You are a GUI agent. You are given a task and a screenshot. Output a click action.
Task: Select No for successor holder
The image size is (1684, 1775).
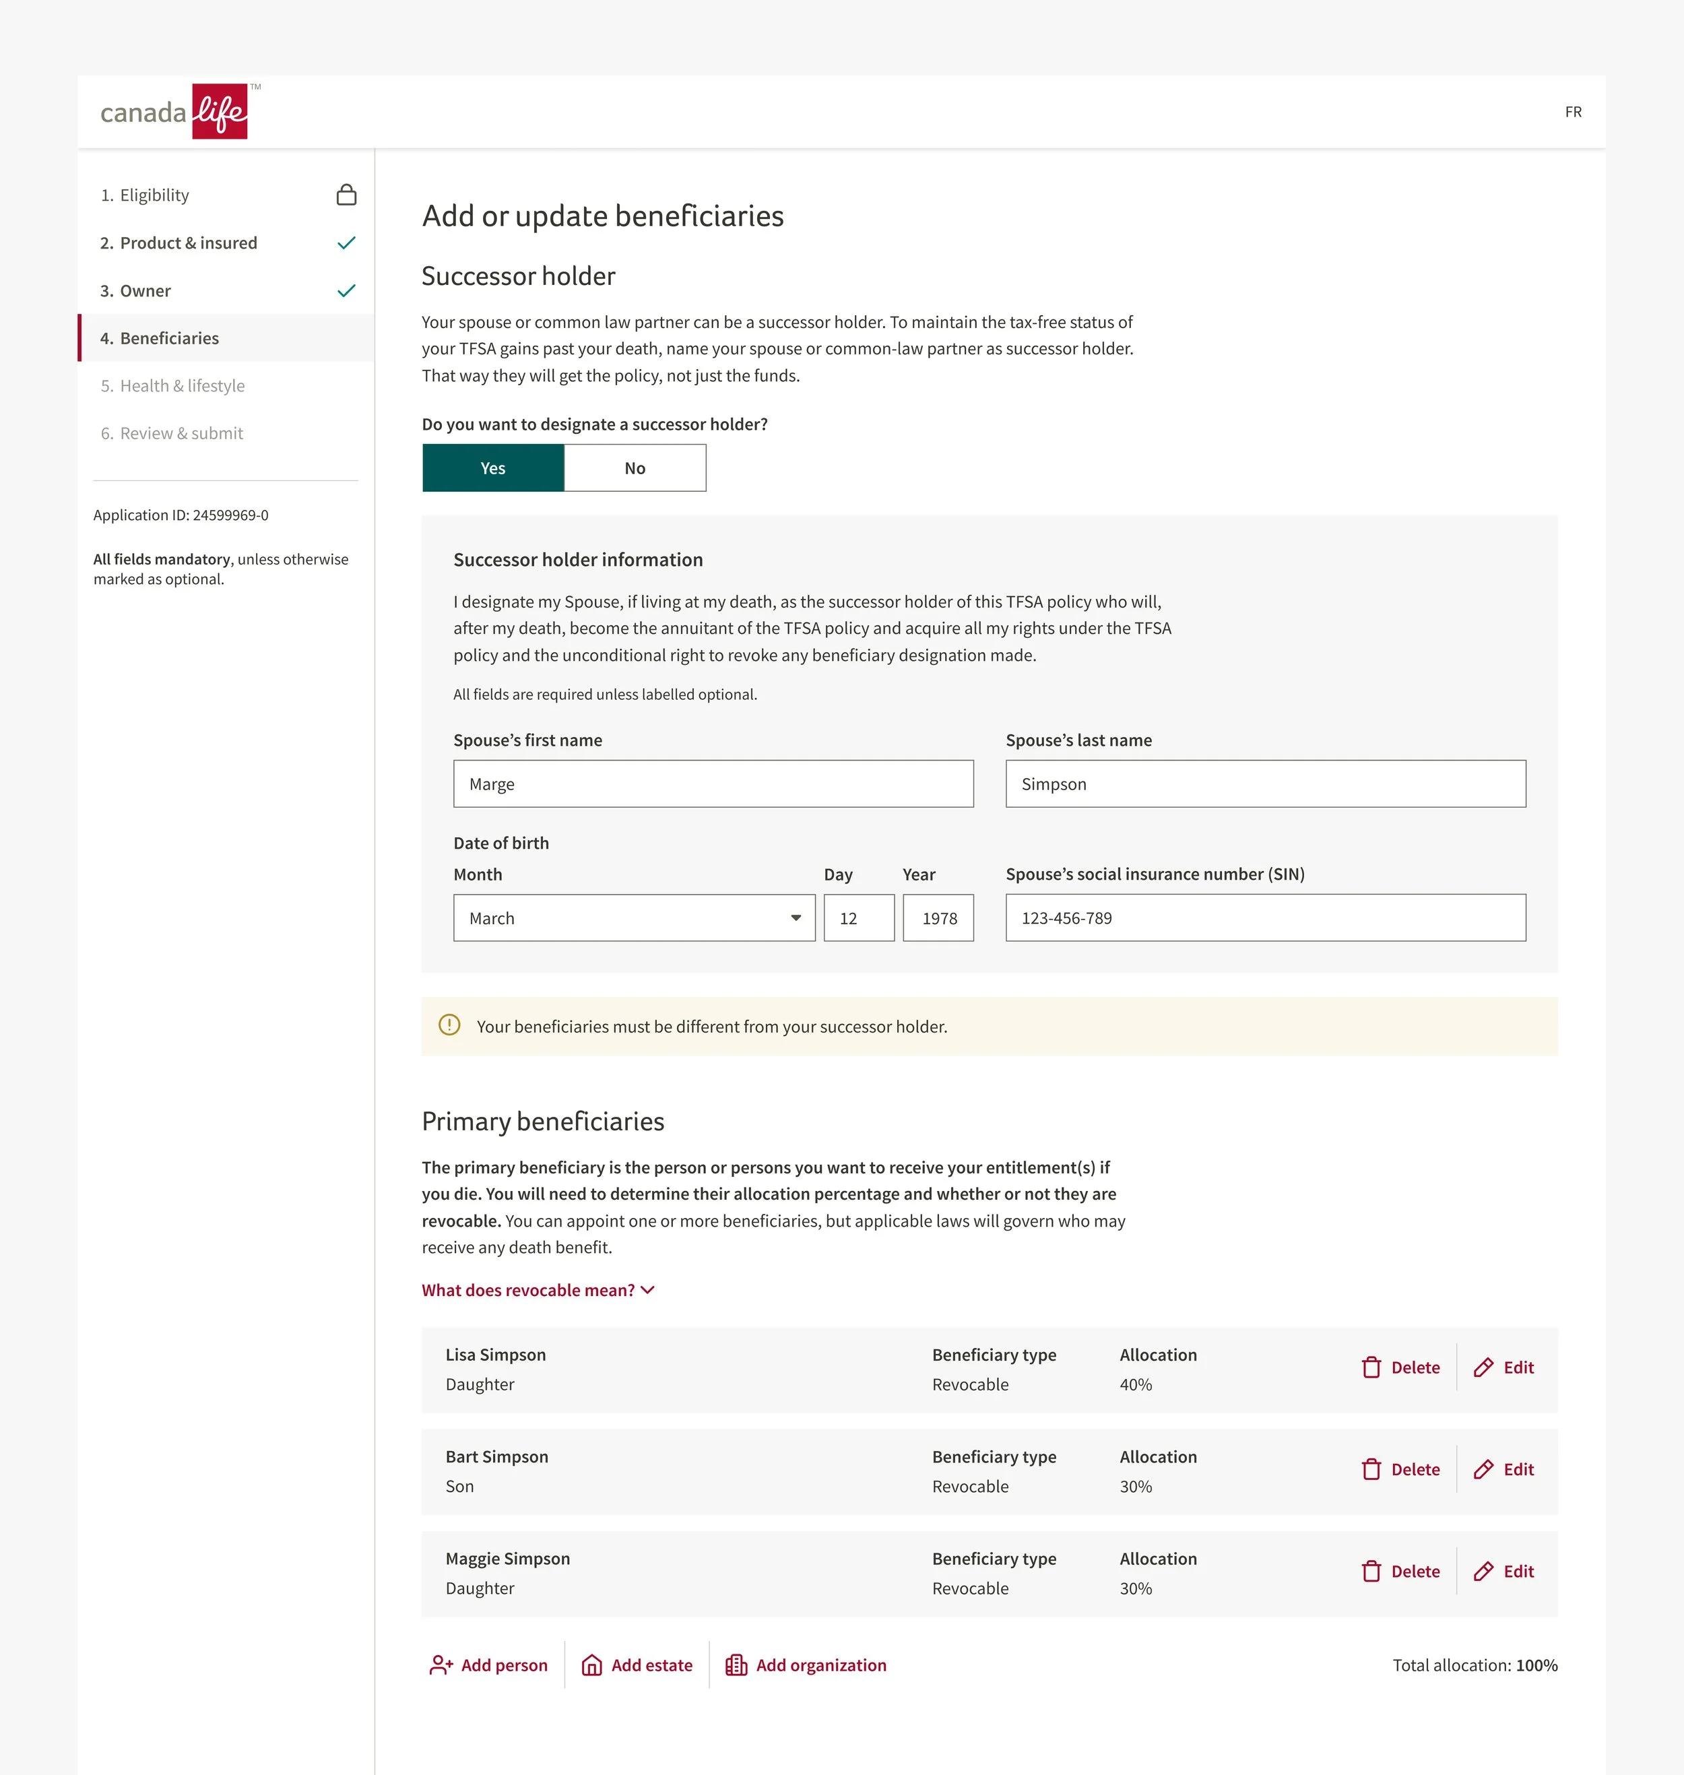pos(635,467)
